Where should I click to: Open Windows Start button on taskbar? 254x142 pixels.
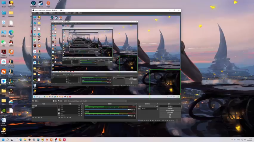[x=3, y=139]
